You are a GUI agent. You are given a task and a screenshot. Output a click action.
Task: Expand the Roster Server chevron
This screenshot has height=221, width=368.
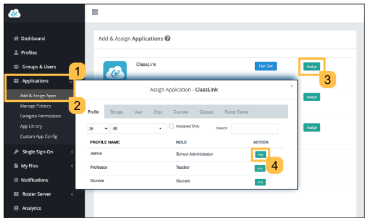coord(72,194)
